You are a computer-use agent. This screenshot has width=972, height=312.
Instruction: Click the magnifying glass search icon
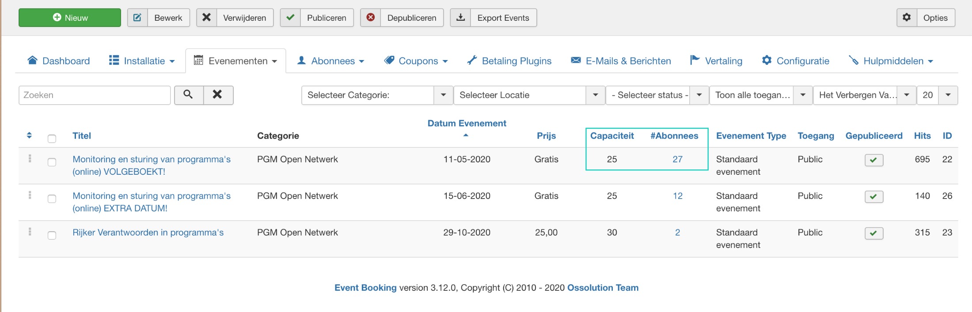coord(189,95)
